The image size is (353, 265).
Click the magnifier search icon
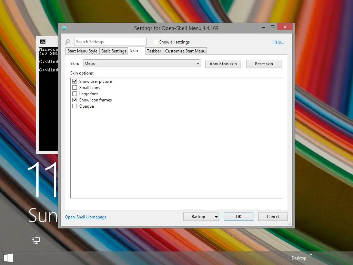68,42
